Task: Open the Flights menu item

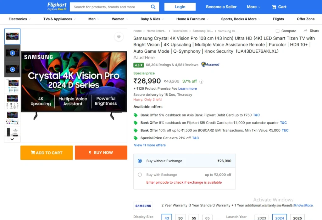Action: (x=278, y=19)
